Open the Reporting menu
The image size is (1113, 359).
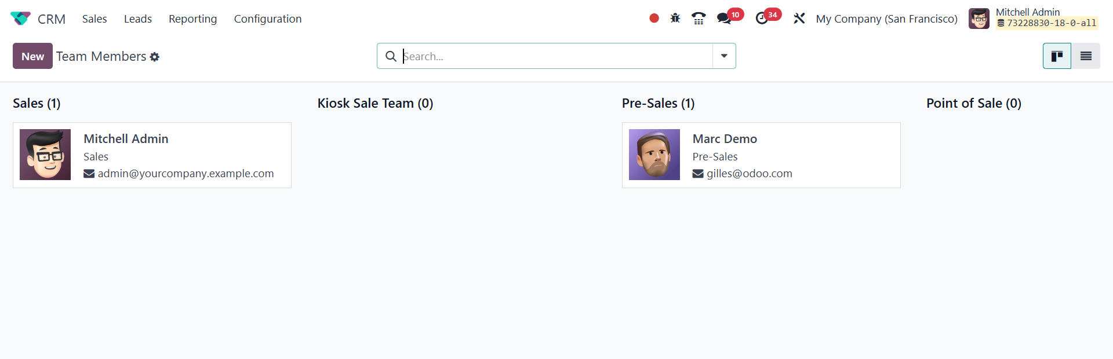(192, 19)
